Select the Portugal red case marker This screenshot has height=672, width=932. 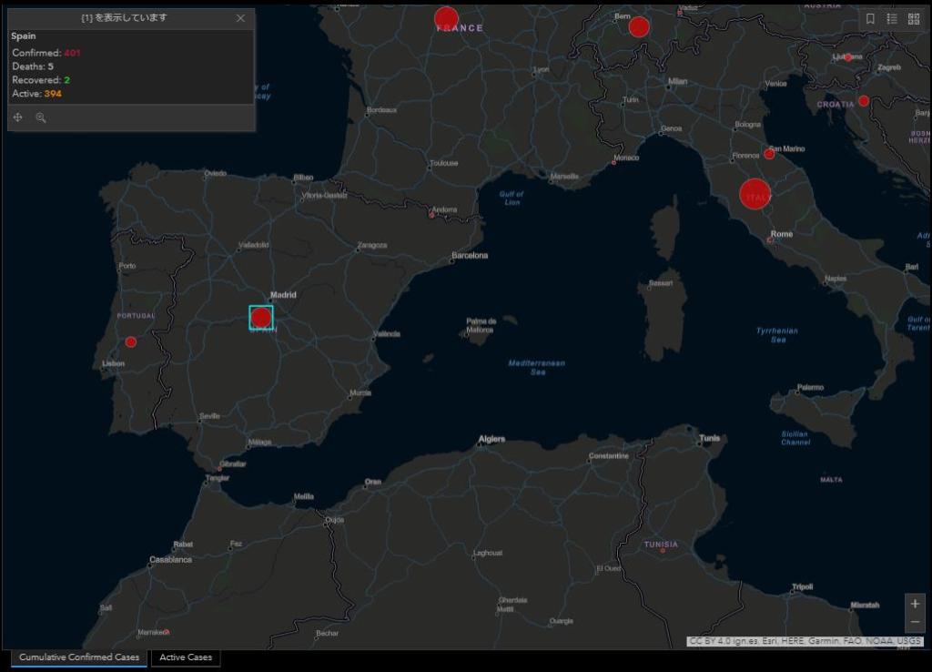coord(131,341)
